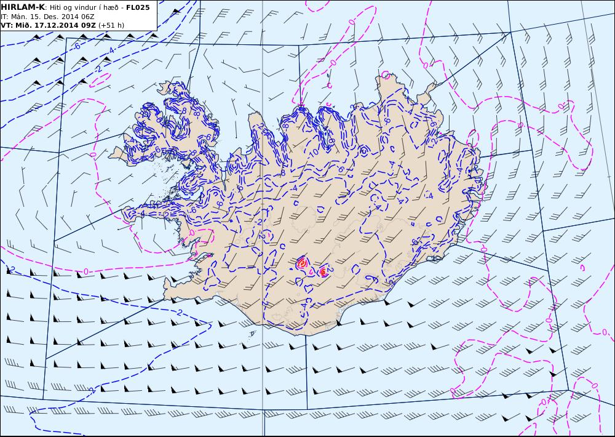Click the small island off the south coast
Screen dimensions: 615x437
point(252,334)
